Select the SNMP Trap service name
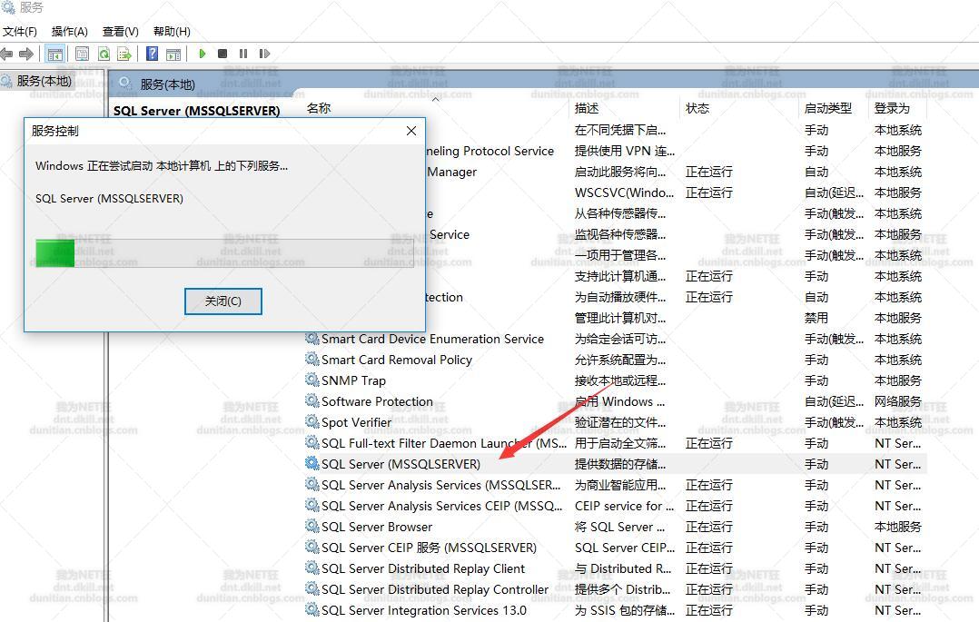The height and width of the screenshot is (622, 979). (353, 381)
